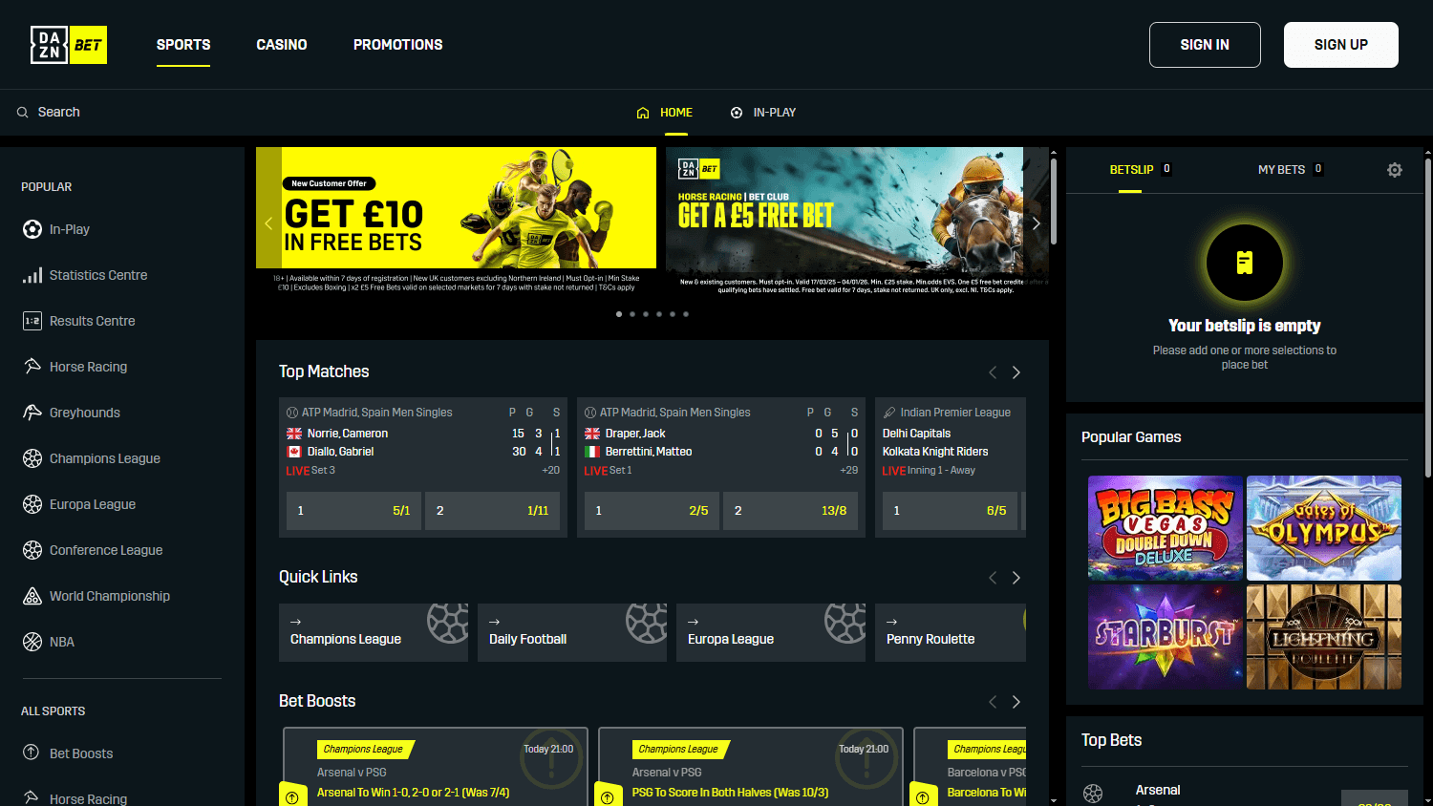Advance Quick Links with right chevron
Screen dimensions: 1433x806
tap(1016, 578)
